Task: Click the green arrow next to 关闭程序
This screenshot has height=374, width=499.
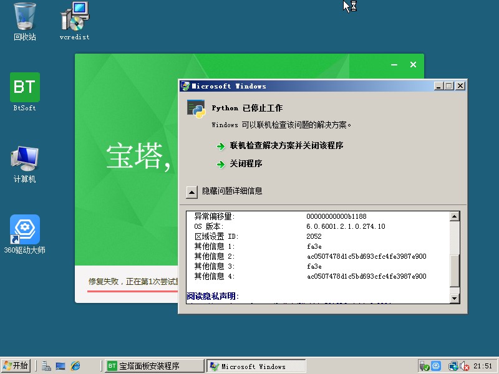Action: click(x=221, y=165)
